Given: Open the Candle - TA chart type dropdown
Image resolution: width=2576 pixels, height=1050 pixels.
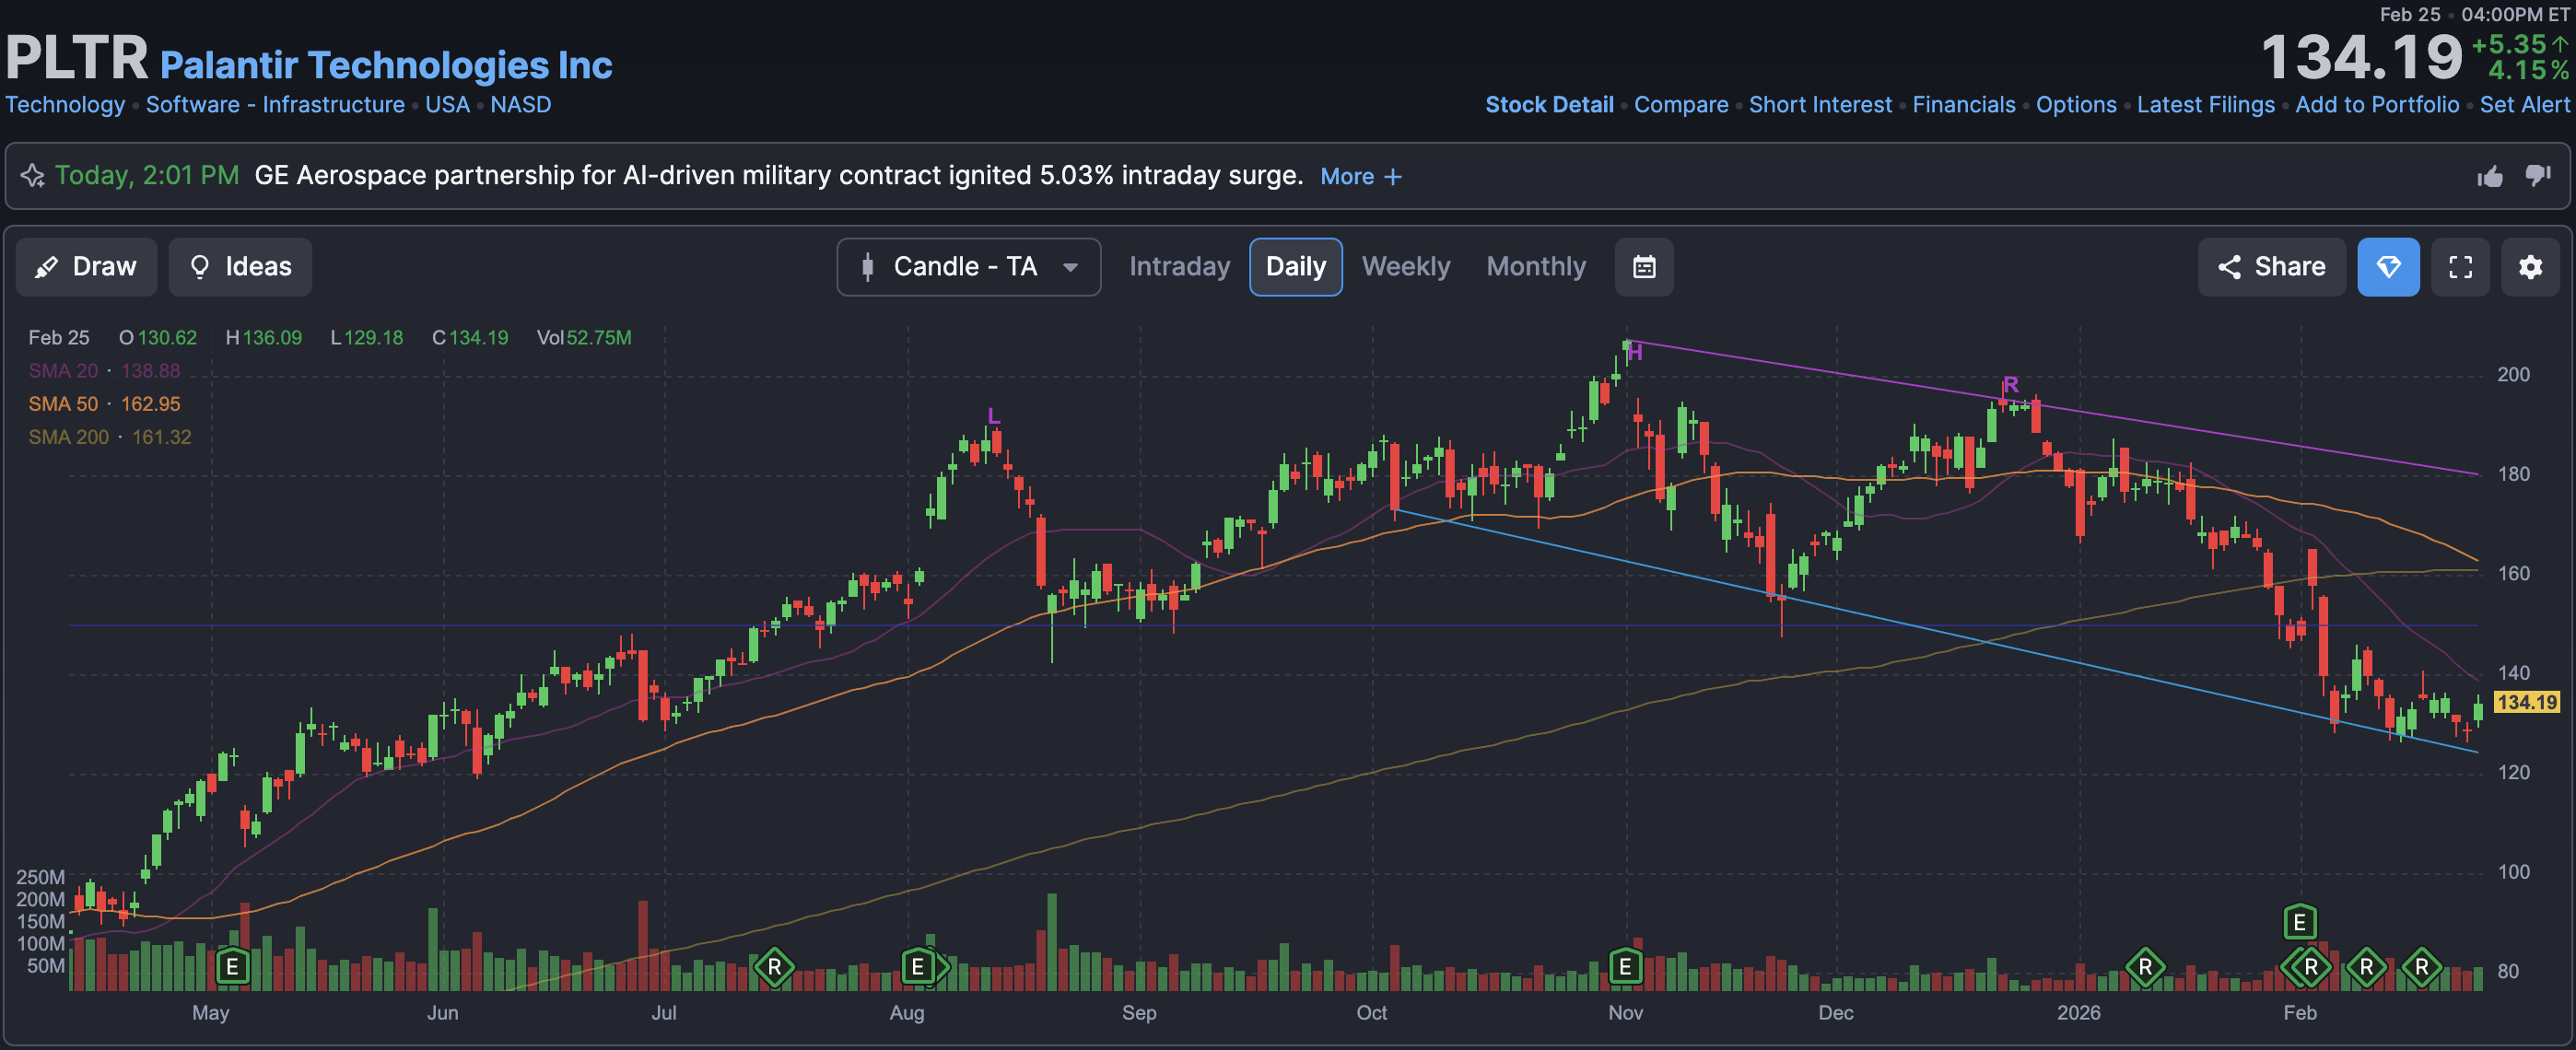Looking at the screenshot, I should (x=968, y=267).
